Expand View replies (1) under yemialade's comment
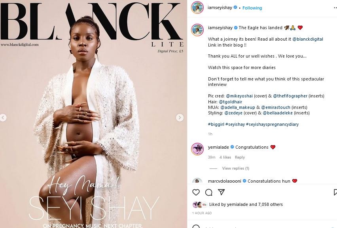The height and width of the screenshot is (228, 337). point(236,168)
